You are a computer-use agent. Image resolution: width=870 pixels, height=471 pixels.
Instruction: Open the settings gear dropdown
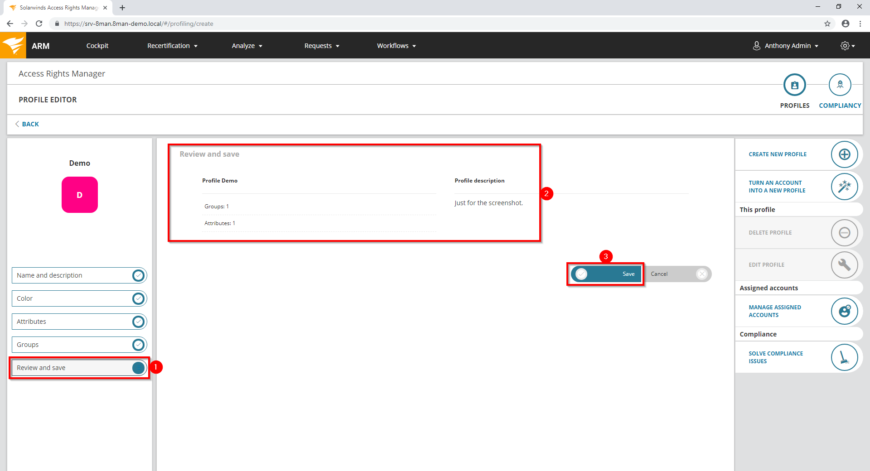point(847,46)
